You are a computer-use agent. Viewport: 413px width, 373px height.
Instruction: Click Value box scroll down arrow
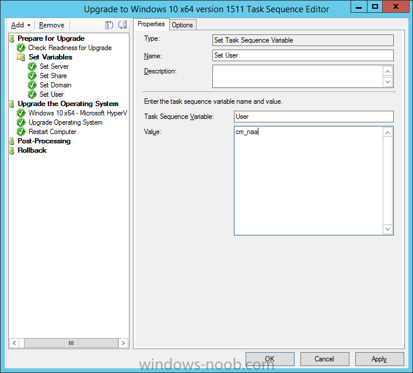point(387,229)
